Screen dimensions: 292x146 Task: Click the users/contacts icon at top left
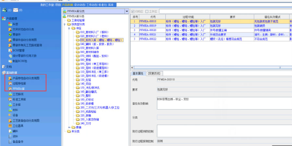click(x=4, y=10)
